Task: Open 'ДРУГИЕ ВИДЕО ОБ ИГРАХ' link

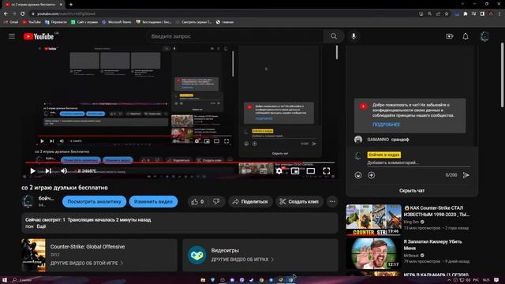Action: click(242, 260)
